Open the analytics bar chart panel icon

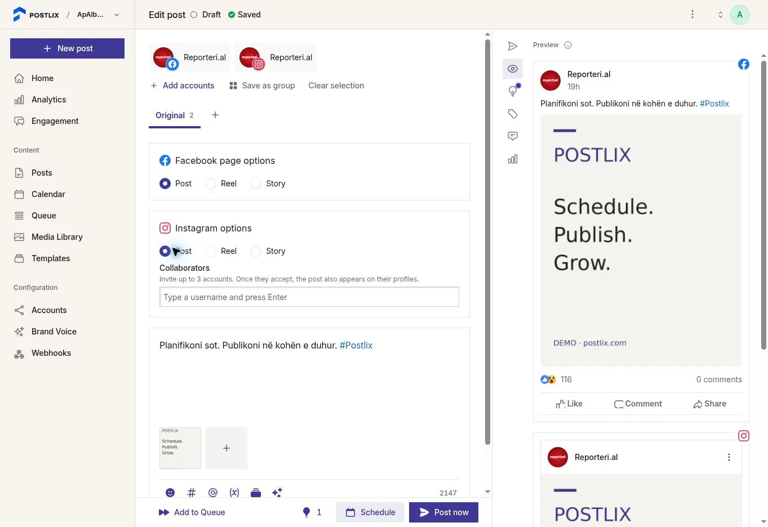513,159
